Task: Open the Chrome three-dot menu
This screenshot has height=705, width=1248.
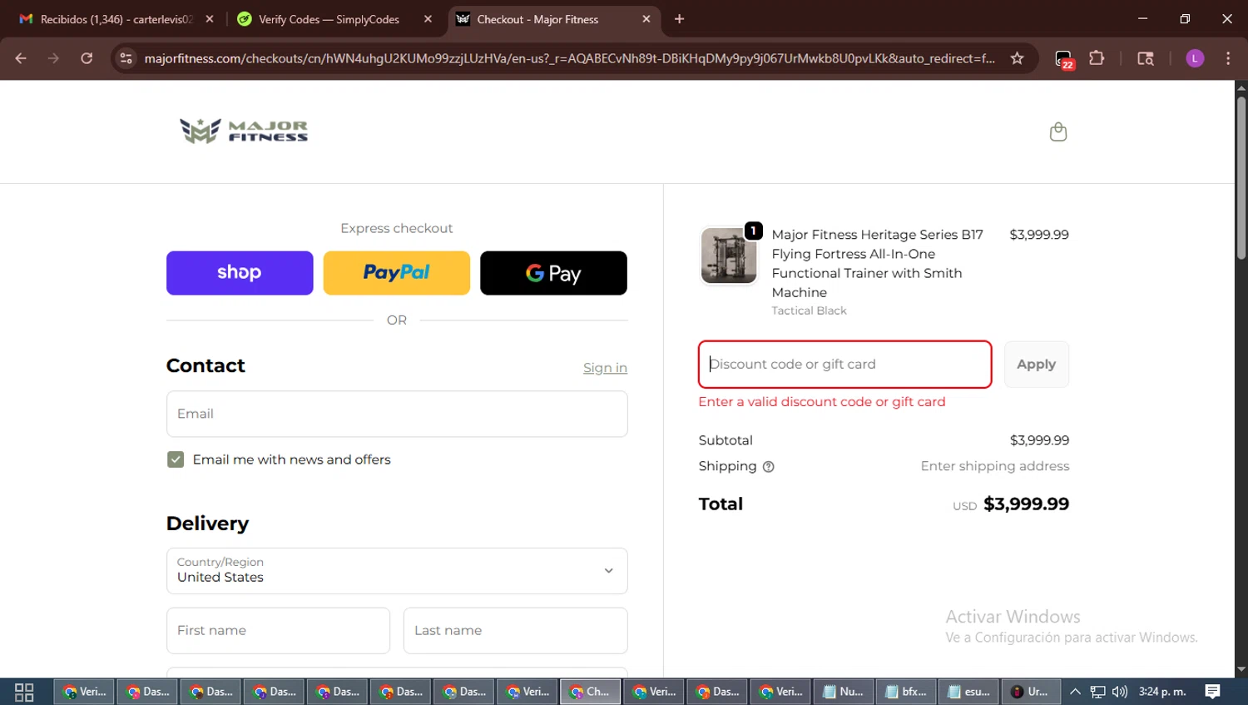Action: point(1228,58)
